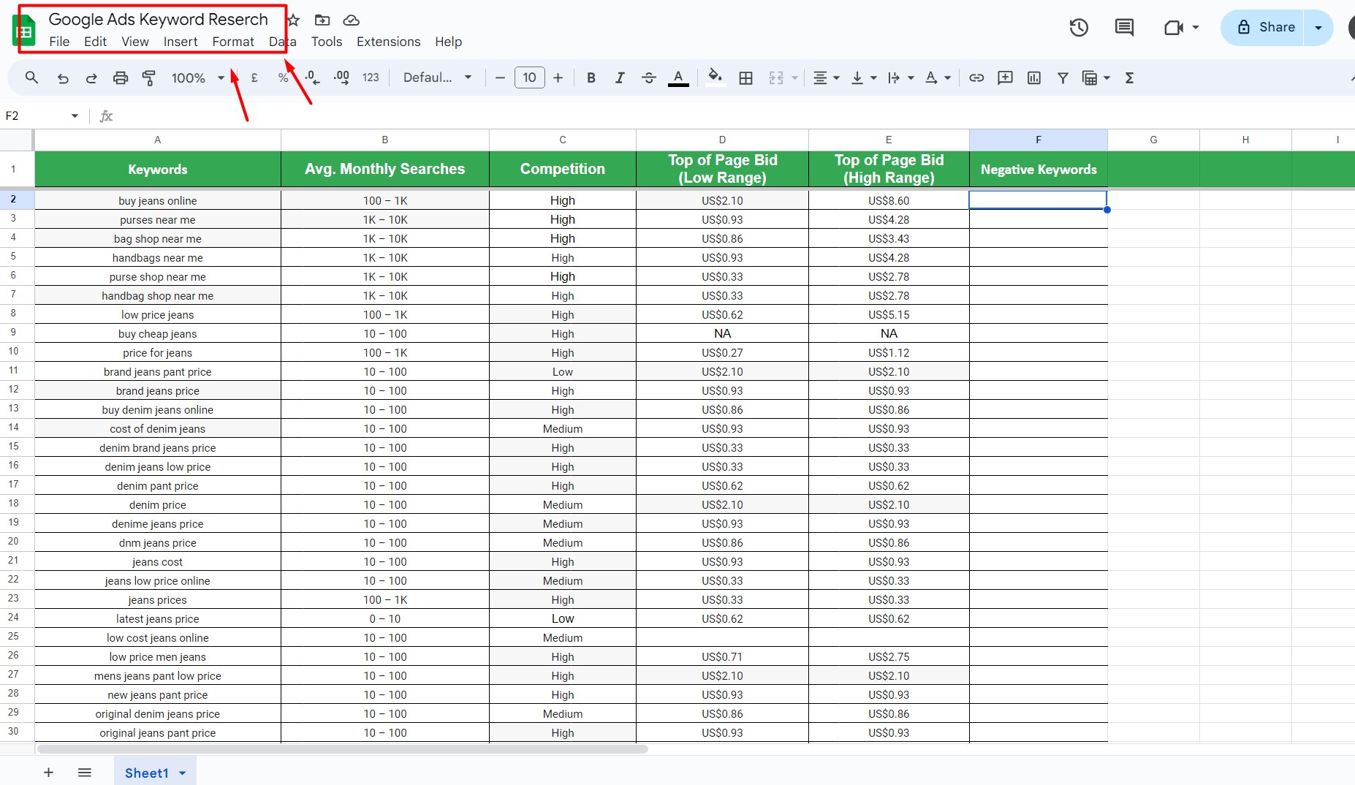The height and width of the screenshot is (785, 1355).
Task: Open the table views dropdown
Action: click(x=1096, y=77)
